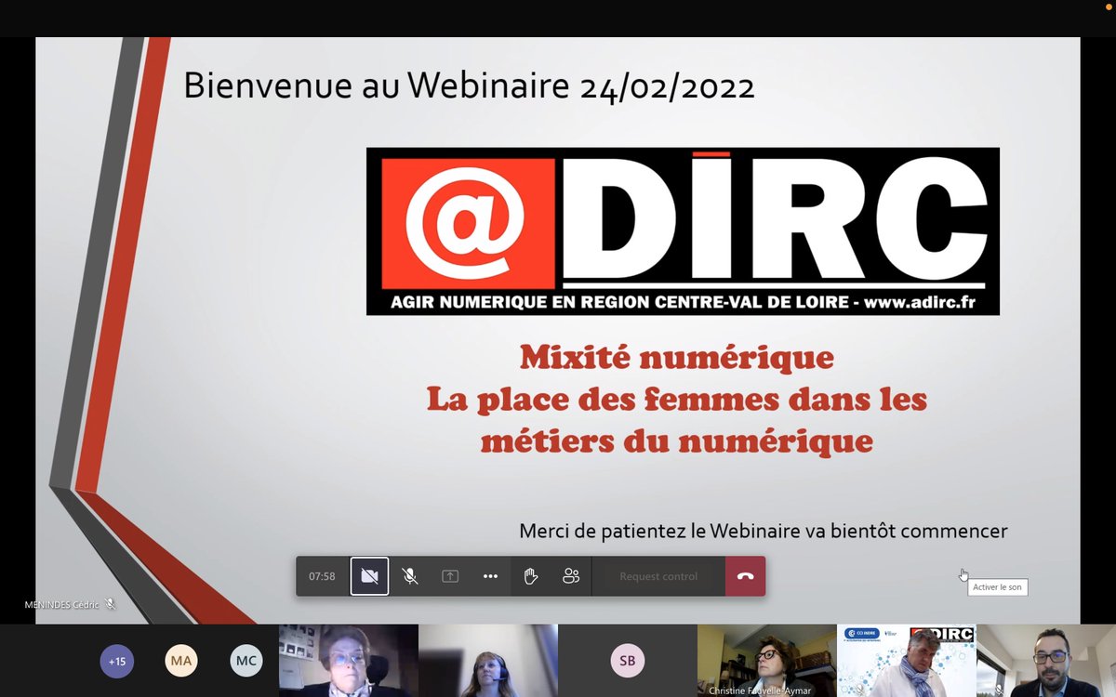This screenshot has width=1116, height=697.
Task: Click the MENINDES Cédric presenter name
Action: point(62,604)
